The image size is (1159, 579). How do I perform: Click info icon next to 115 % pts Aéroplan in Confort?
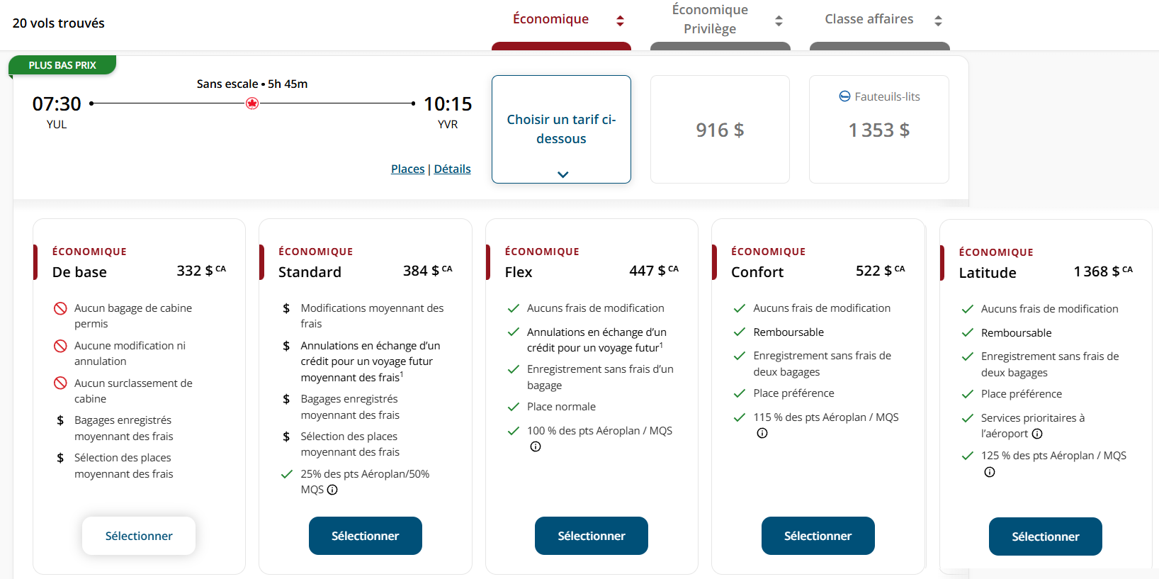(x=762, y=433)
